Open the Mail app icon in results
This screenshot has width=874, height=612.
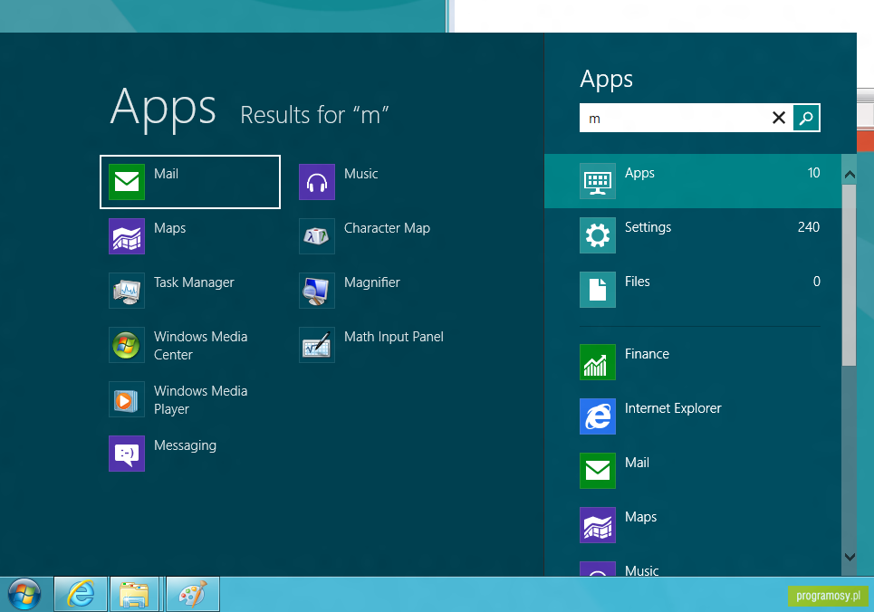point(127,182)
